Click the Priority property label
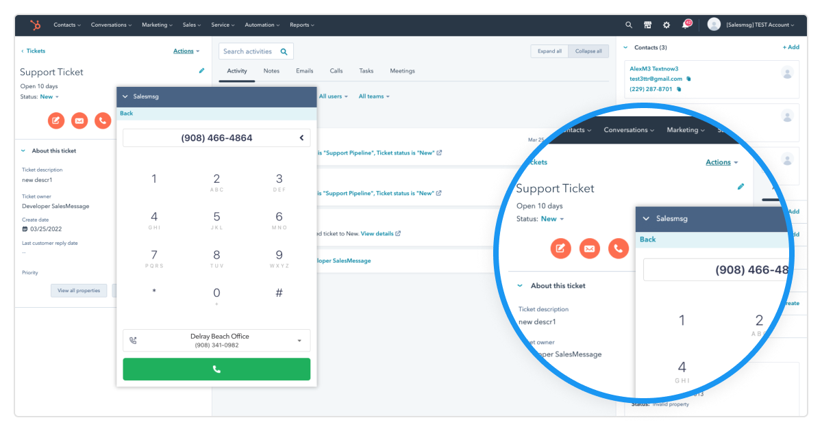The width and height of the screenshot is (822, 431). tap(30, 273)
